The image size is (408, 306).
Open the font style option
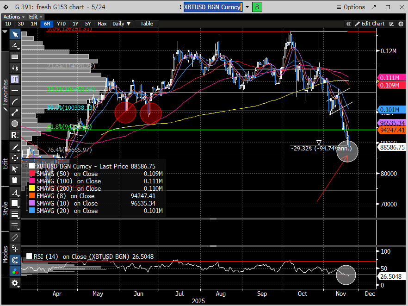[x=15, y=193]
